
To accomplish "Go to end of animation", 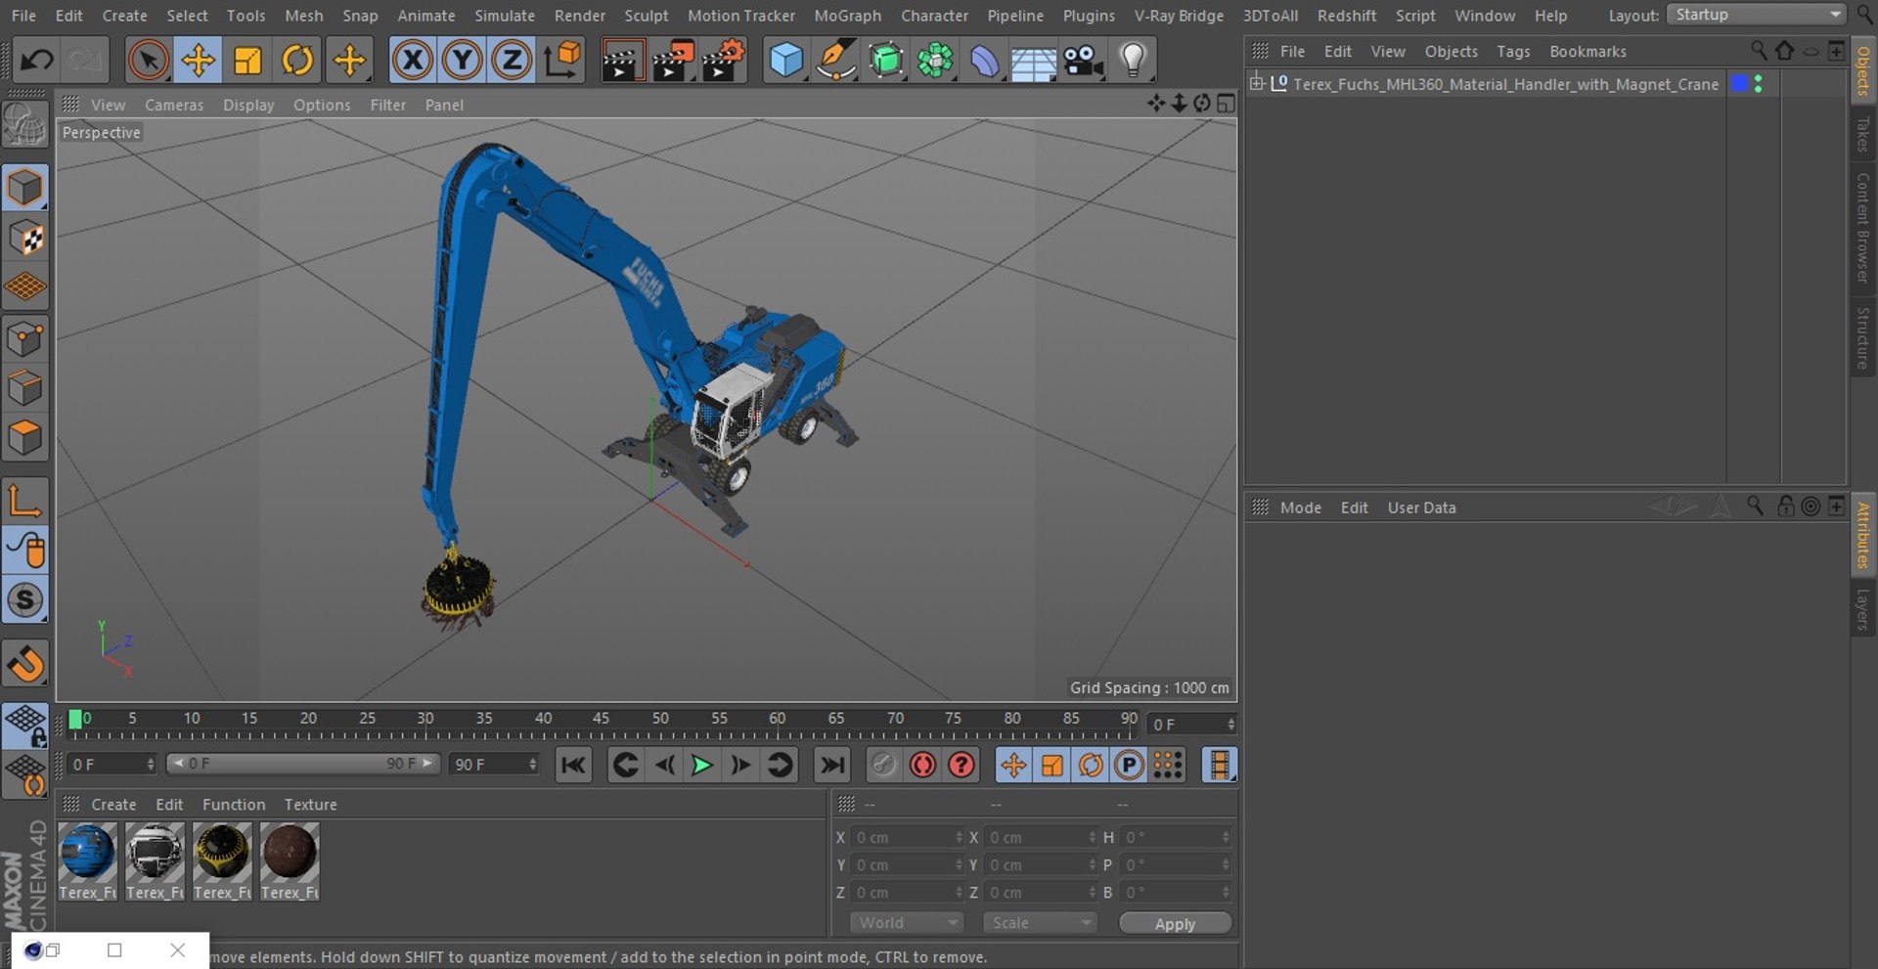I will tap(832, 765).
